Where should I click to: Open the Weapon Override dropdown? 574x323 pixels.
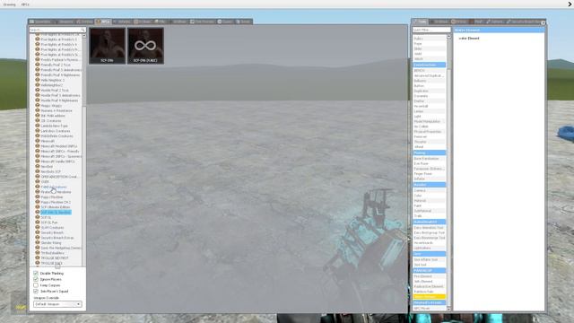[x=57, y=304]
